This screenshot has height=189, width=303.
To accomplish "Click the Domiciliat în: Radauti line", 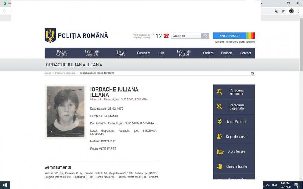I will click(x=122, y=123).
